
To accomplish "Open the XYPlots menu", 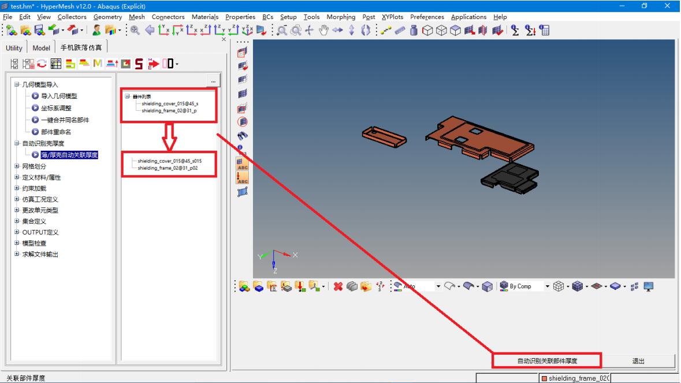I will [x=392, y=17].
